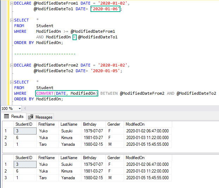Image resolution: width=219 pixels, height=188 pixels.
Task: Click Yuko cell in first result grid
Action: pyautogui.click(x=48, y=131)
